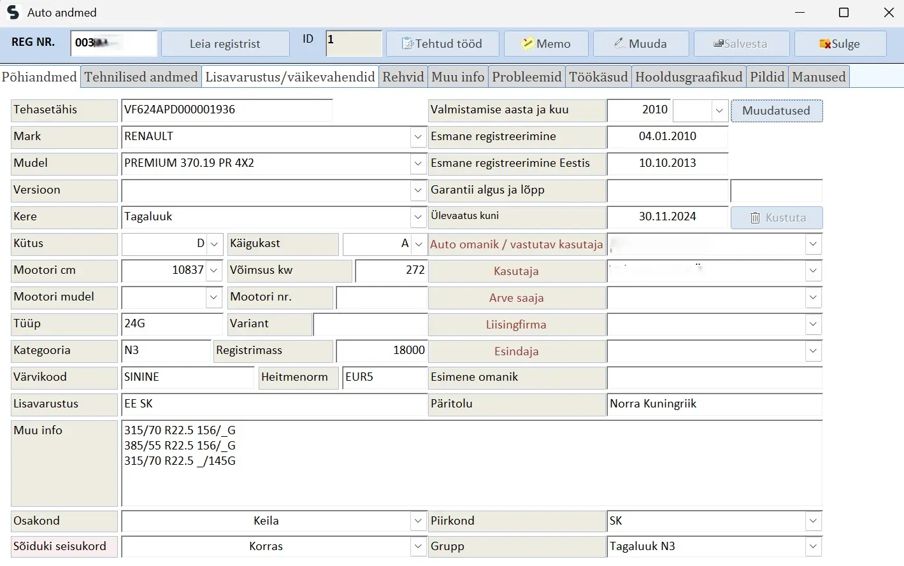Click the Esmane registreerimine date field
Viewport: 904px width, 566px height.
[668, 137]
